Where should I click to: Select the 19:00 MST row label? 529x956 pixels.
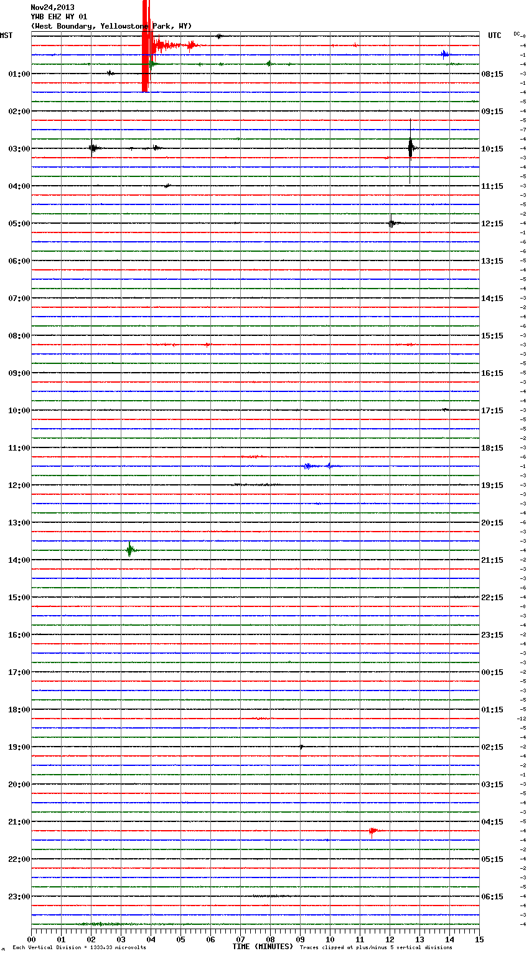click(19, 747)
